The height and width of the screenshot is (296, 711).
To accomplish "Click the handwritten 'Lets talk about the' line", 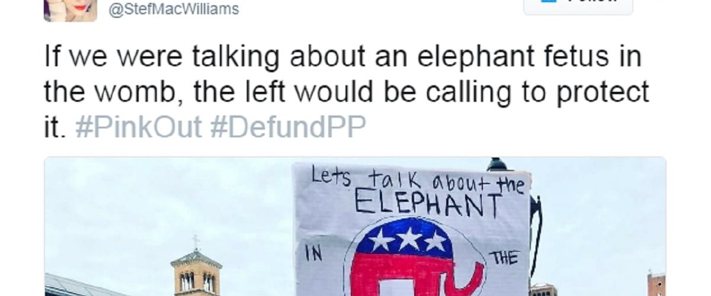I will coord(418,181).
